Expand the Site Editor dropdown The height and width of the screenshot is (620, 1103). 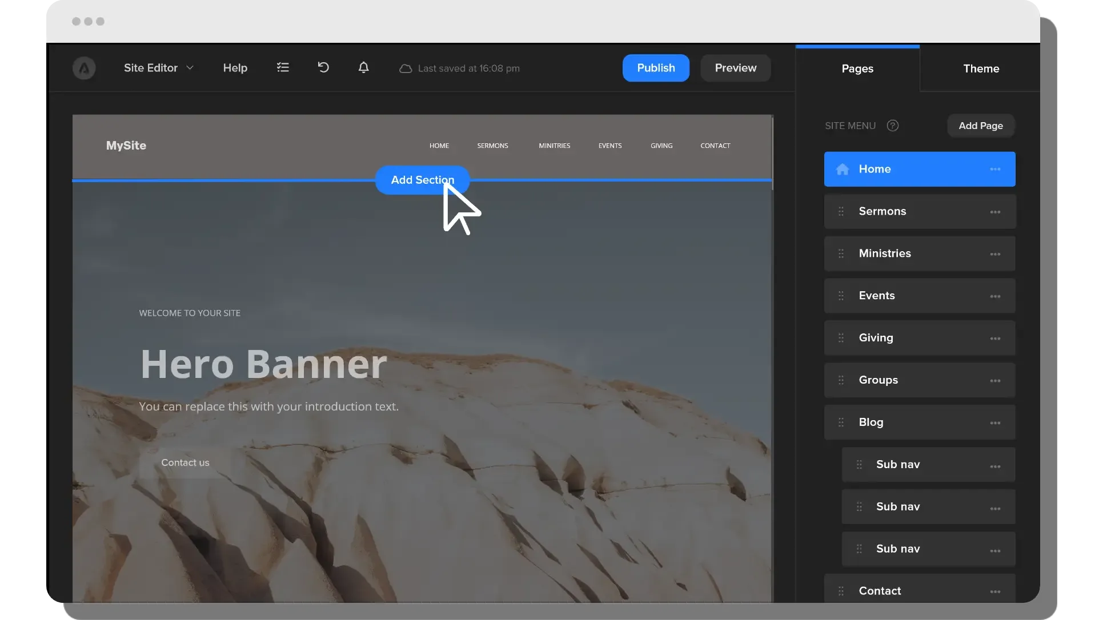(159, 68)
